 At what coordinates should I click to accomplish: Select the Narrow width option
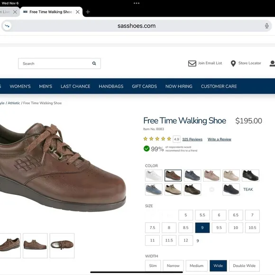point(173,266)
